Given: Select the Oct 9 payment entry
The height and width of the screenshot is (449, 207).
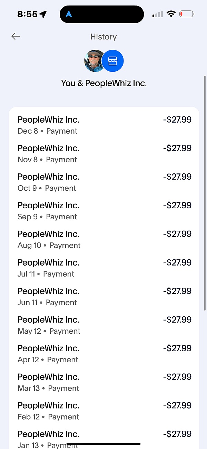Looking at the screenshot, I should 104,182.
